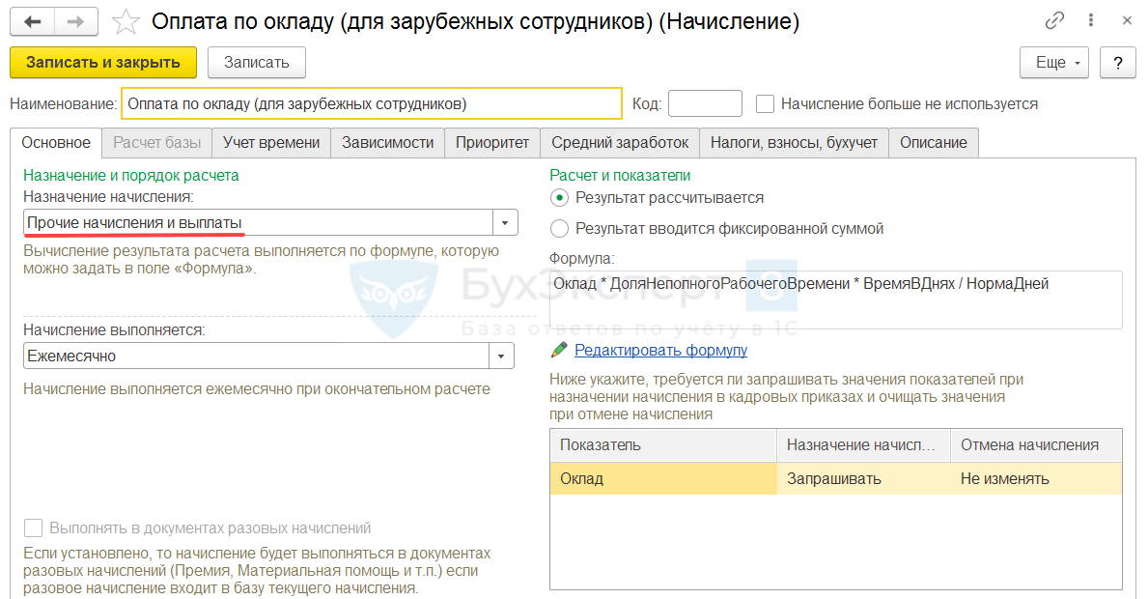Select 'Результат рассчитывается' radio button
Image resolution: width=1148 pixels, height=599 pixels.
559,197
